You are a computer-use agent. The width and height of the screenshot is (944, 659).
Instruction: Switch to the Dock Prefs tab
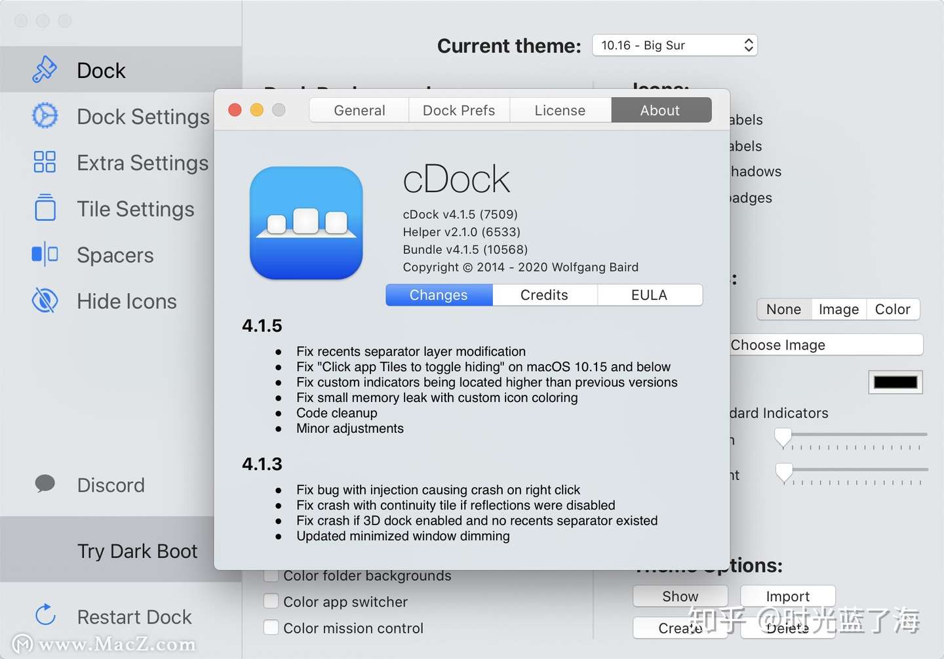click(x=459, y=110)
